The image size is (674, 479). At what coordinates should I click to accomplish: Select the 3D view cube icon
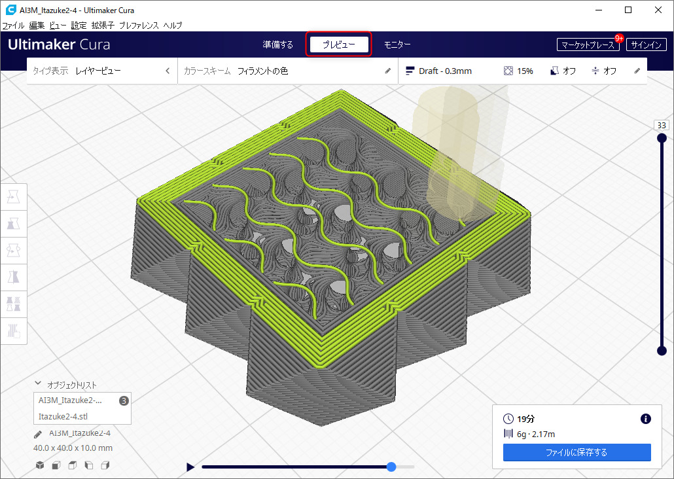(40, 465)
